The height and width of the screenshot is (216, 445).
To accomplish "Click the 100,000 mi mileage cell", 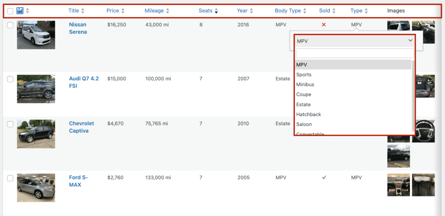I will point(158,79).
